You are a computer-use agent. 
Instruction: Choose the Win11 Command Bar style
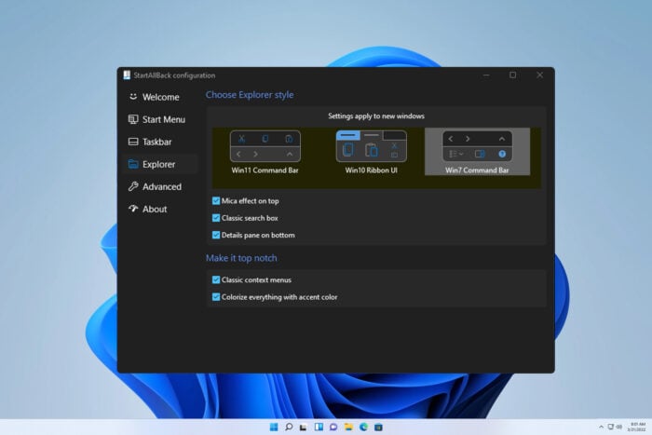pos(265,152)
